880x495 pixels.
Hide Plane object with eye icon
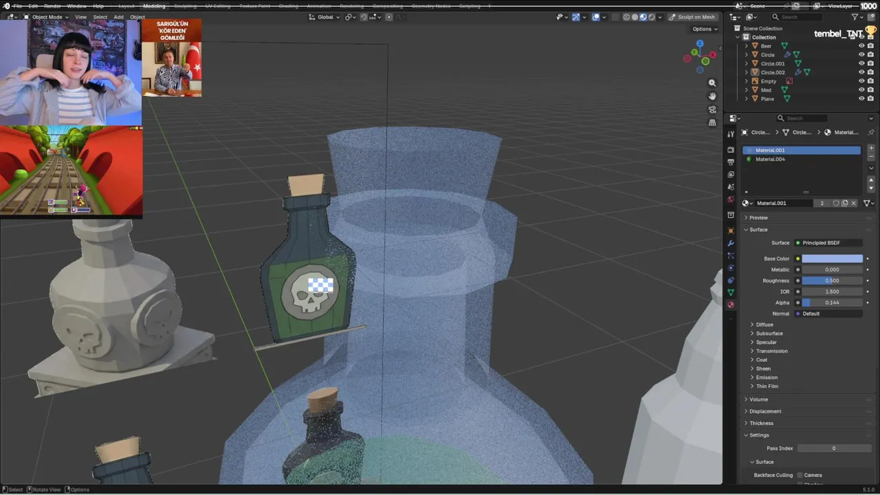[x=861, y=98]
